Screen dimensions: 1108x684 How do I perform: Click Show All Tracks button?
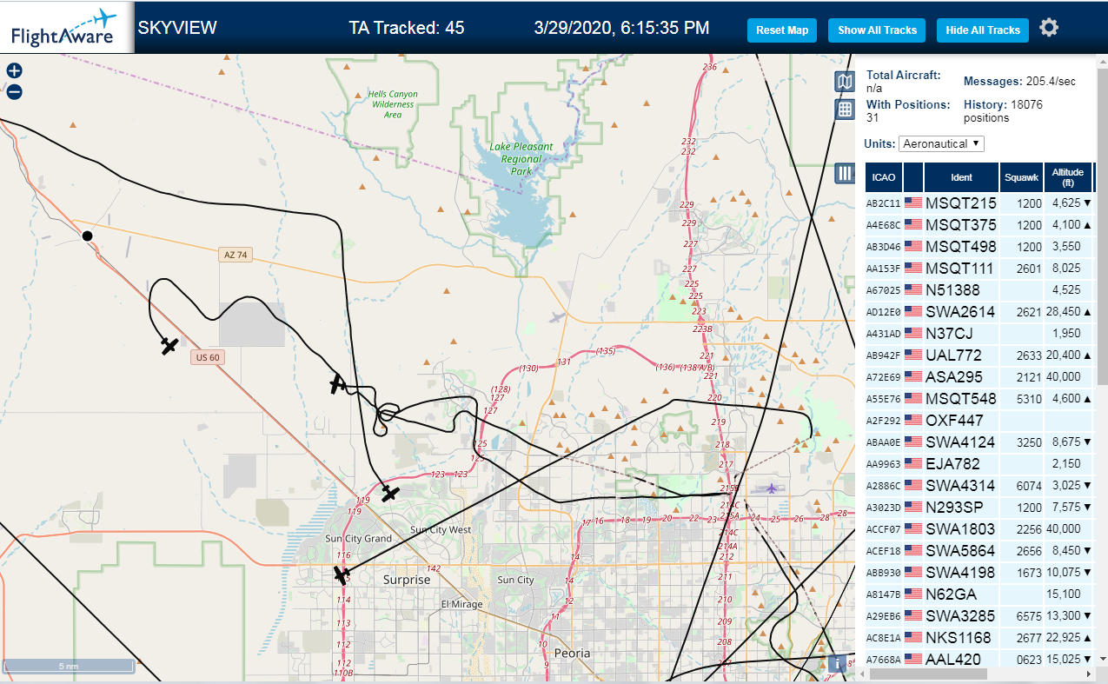point(877,30)
